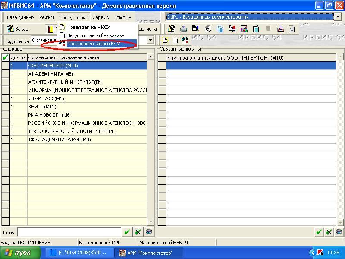Click the green check column header in dictionary
The height and width of the screenshot is (259, 345).
[x=5, y=57]
